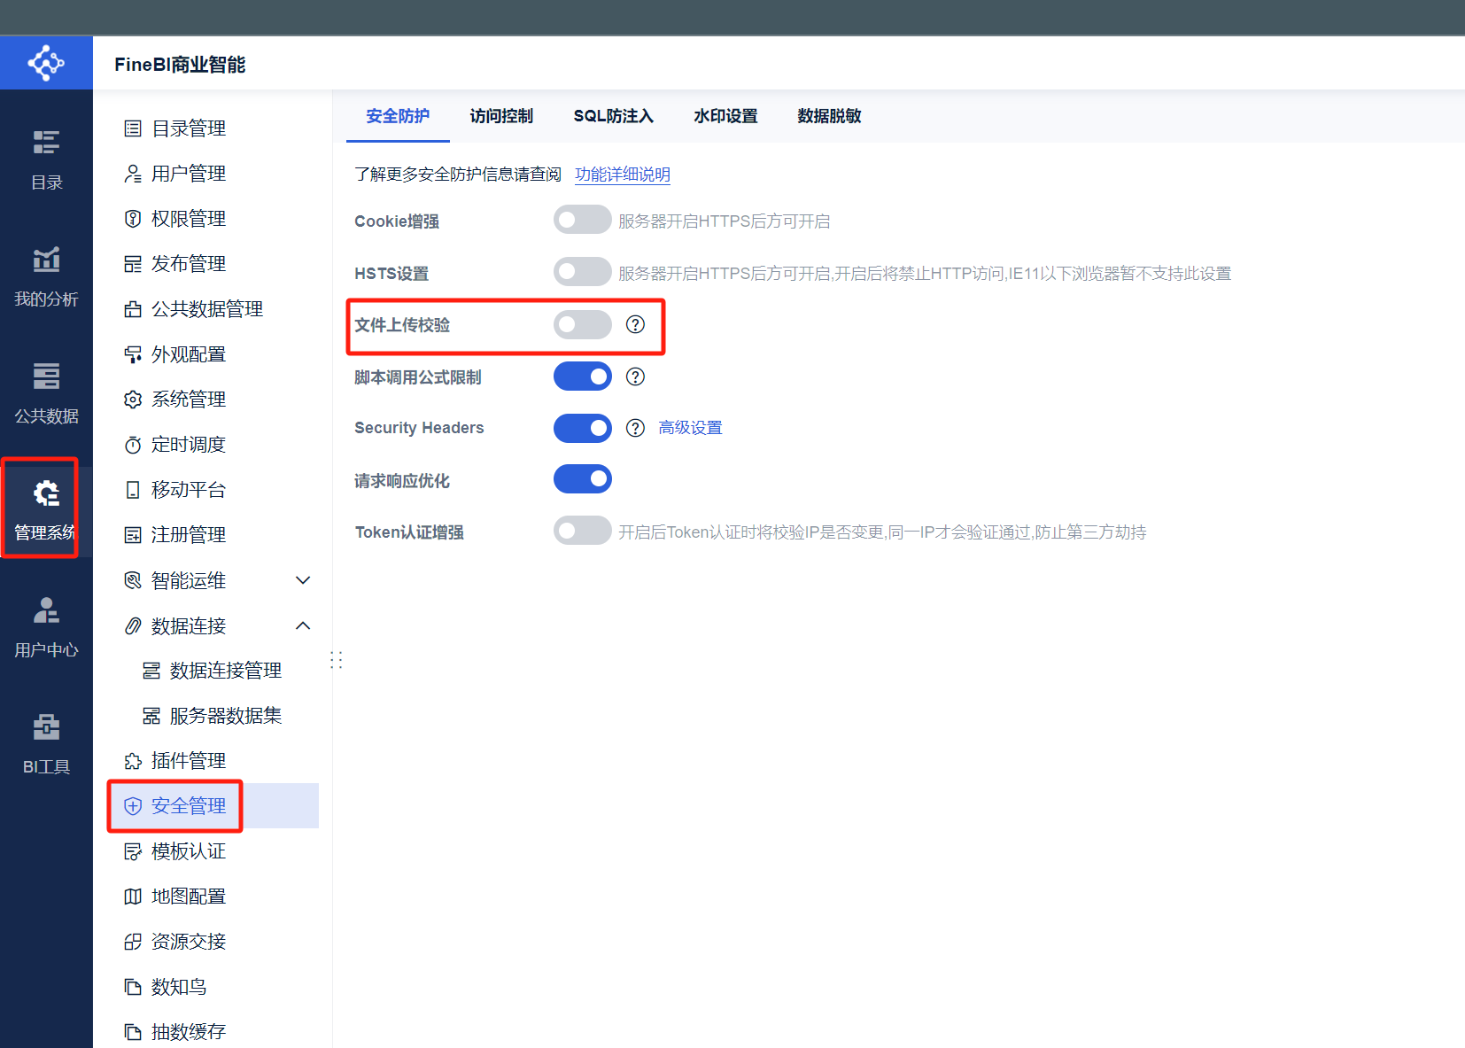1465x1048 pixels.
Task: Click the 安全管理 shield-plus icon
Action: 133,806
